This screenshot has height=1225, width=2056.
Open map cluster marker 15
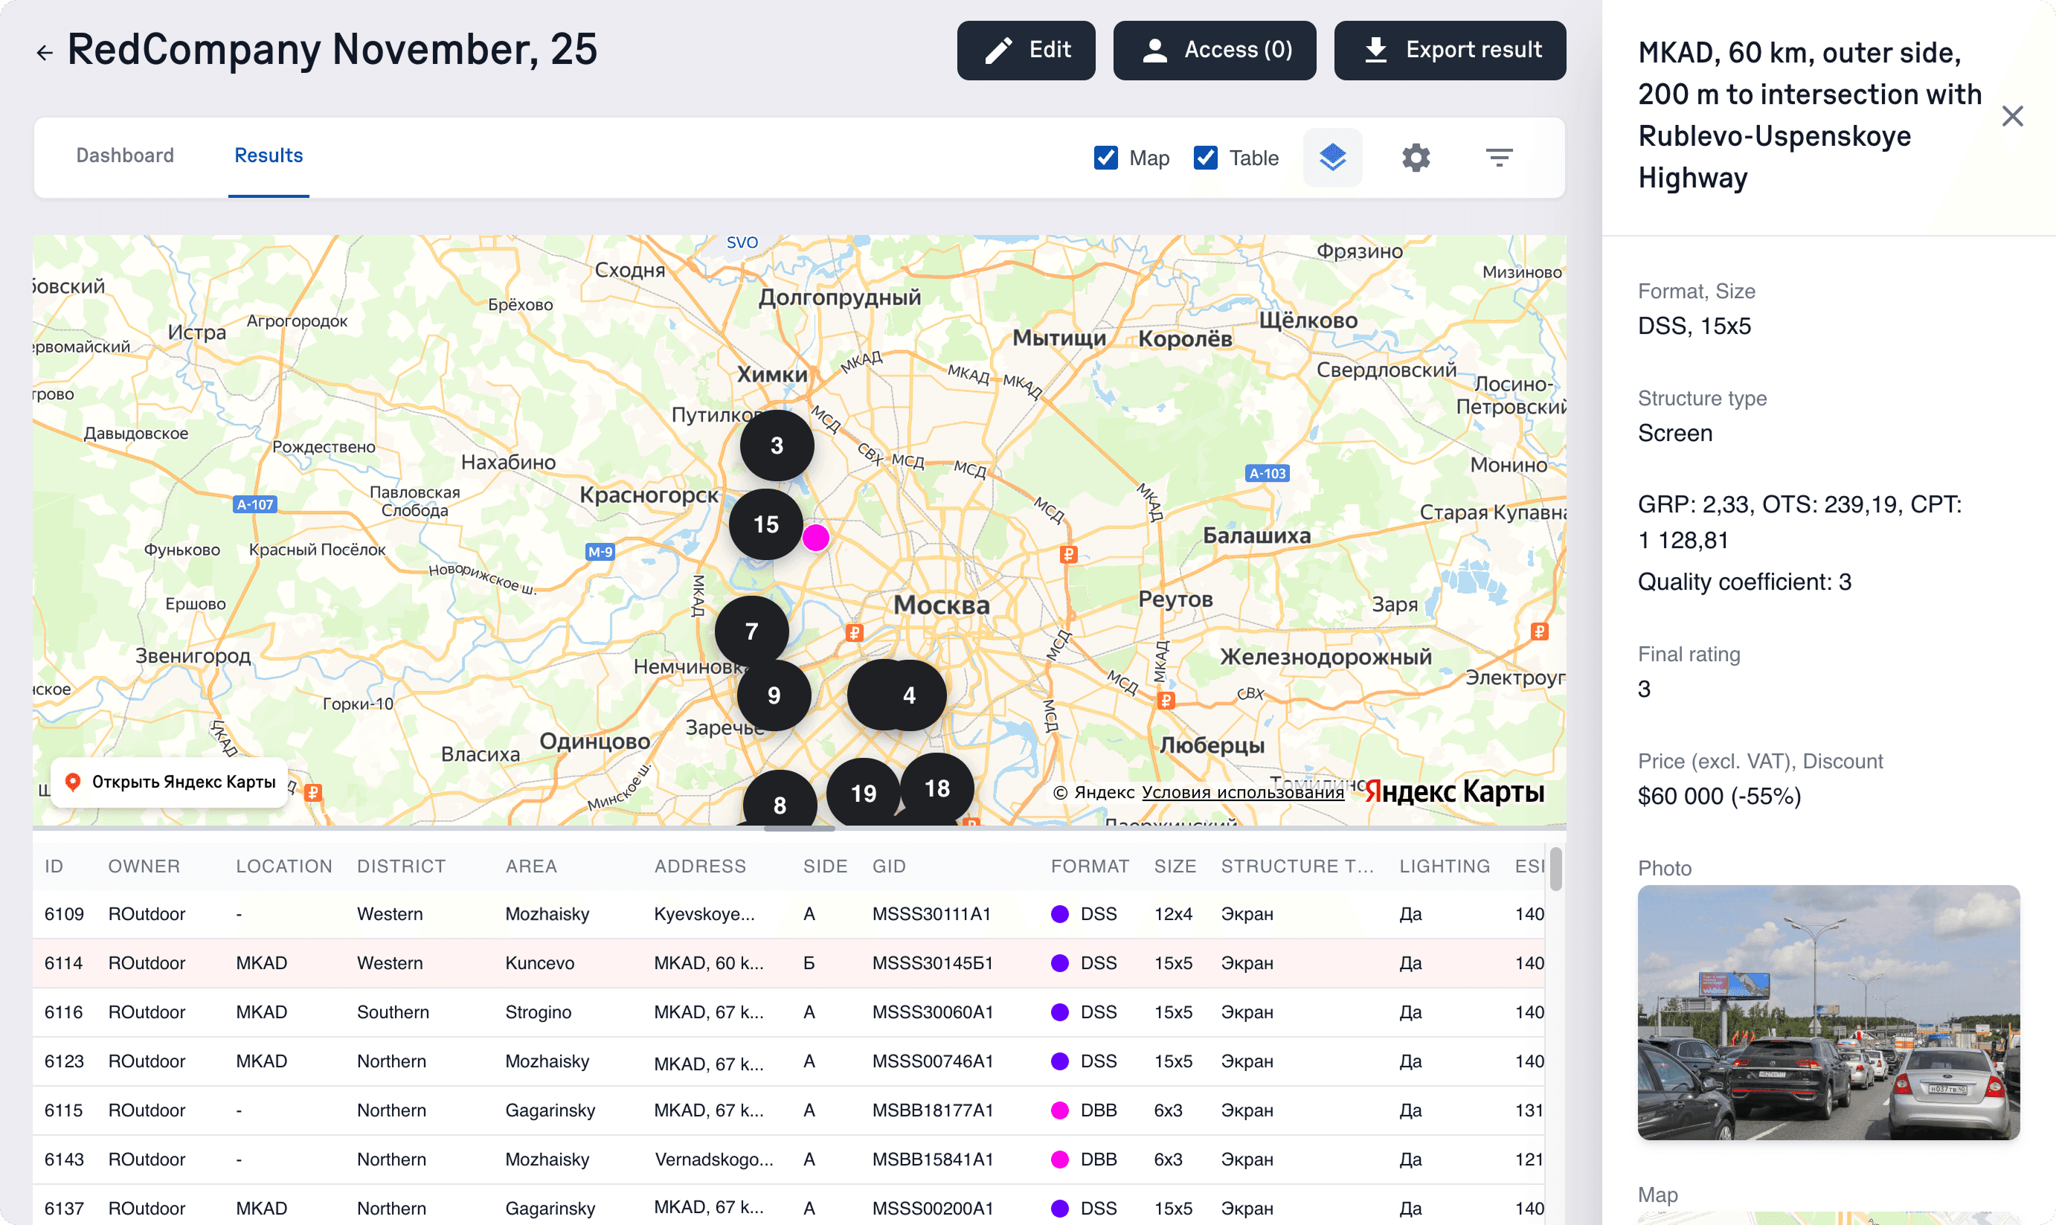tap(766, 524)
